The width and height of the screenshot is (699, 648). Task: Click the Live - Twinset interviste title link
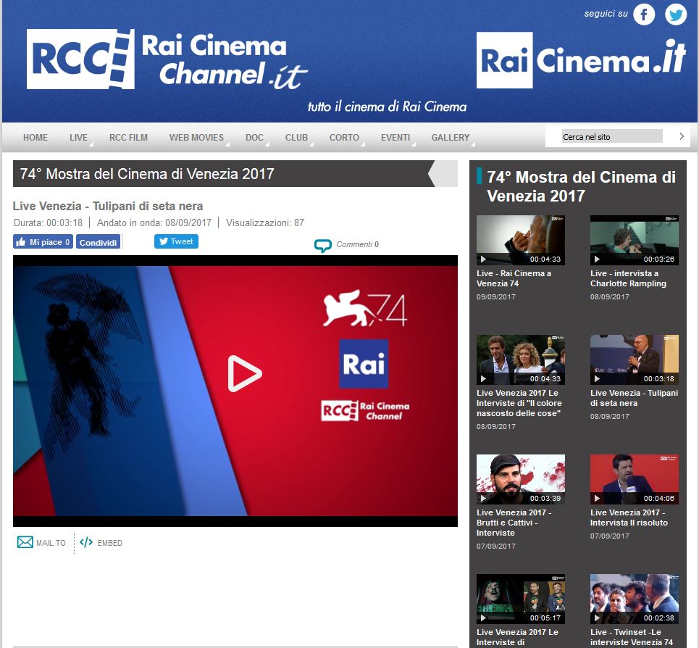click(632, 637)
